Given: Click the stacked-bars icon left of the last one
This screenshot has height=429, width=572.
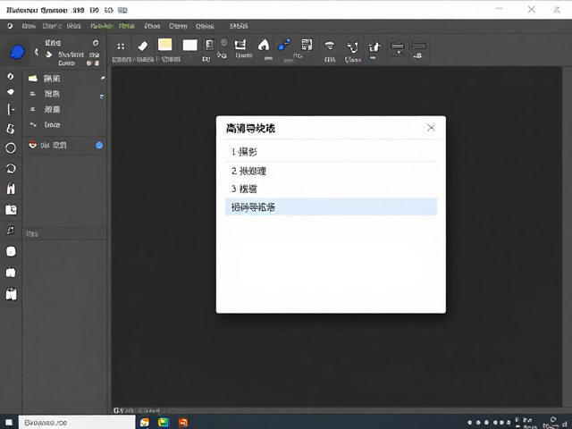Looking at the screenshot, I should (397, 47).
